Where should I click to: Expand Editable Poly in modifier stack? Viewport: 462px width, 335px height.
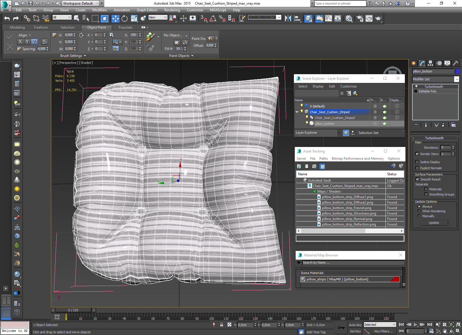tap(416, 91)
